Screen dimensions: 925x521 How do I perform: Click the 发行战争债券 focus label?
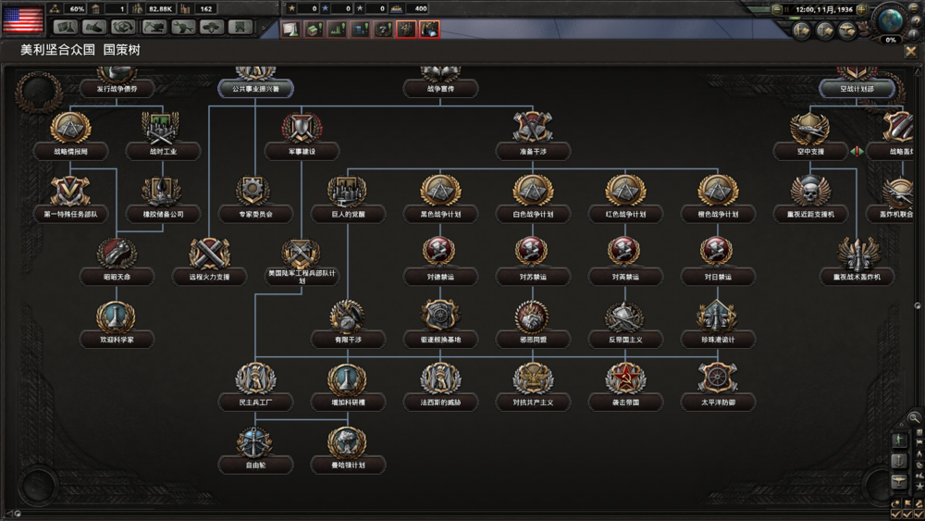(117, 89)
